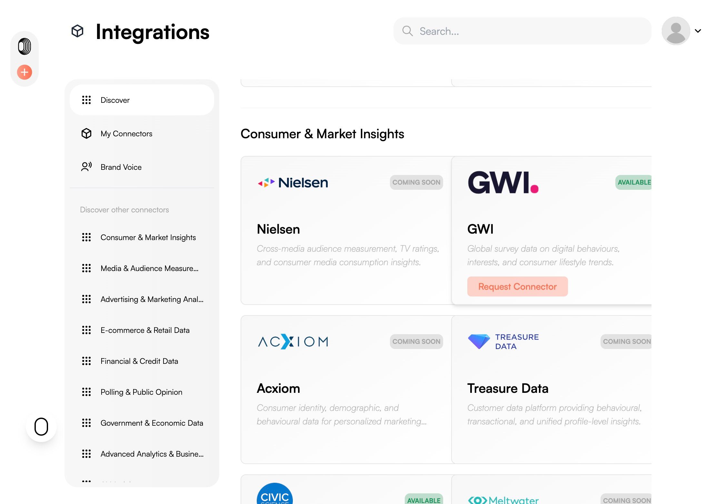Click the Brand Voice speaking-person icon
This screenshot has height=504, width=716.
coord(86,167)
